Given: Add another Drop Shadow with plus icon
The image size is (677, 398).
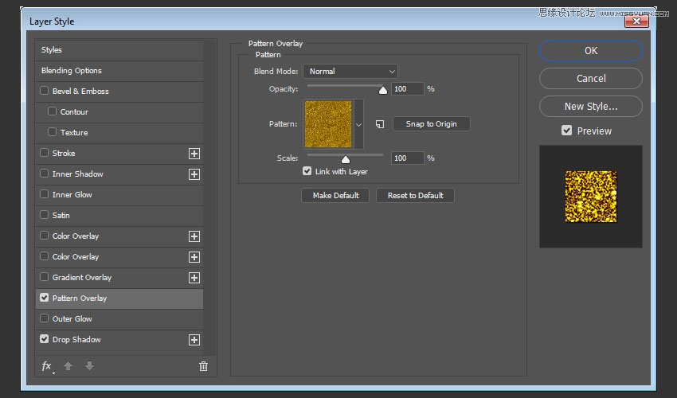Looking at the screenshot, I should pyautogui.click(x=194, y=340).
